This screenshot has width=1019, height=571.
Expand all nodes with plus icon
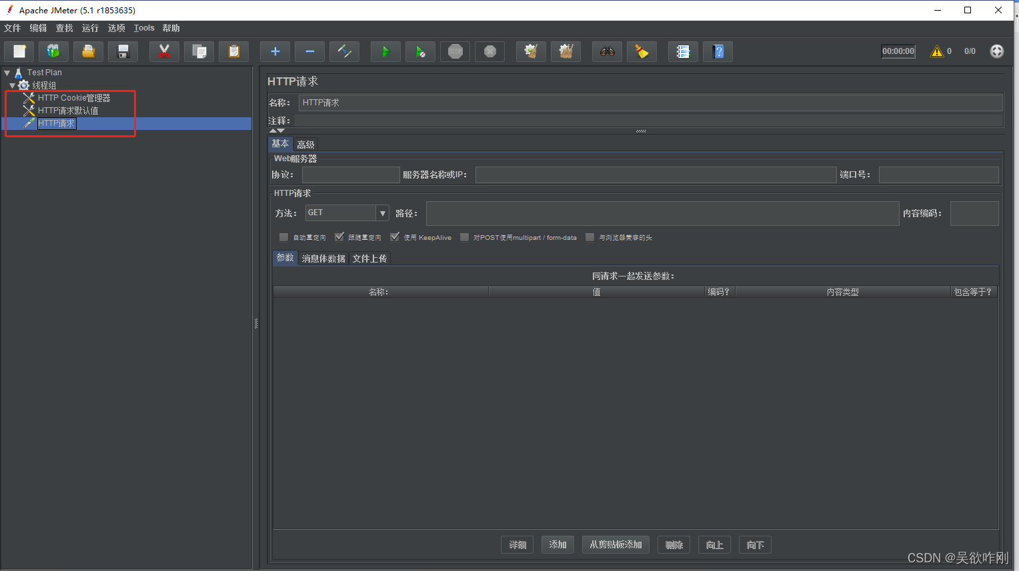click(275, 51)
